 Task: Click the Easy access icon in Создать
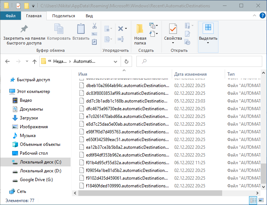click(152, 33)
